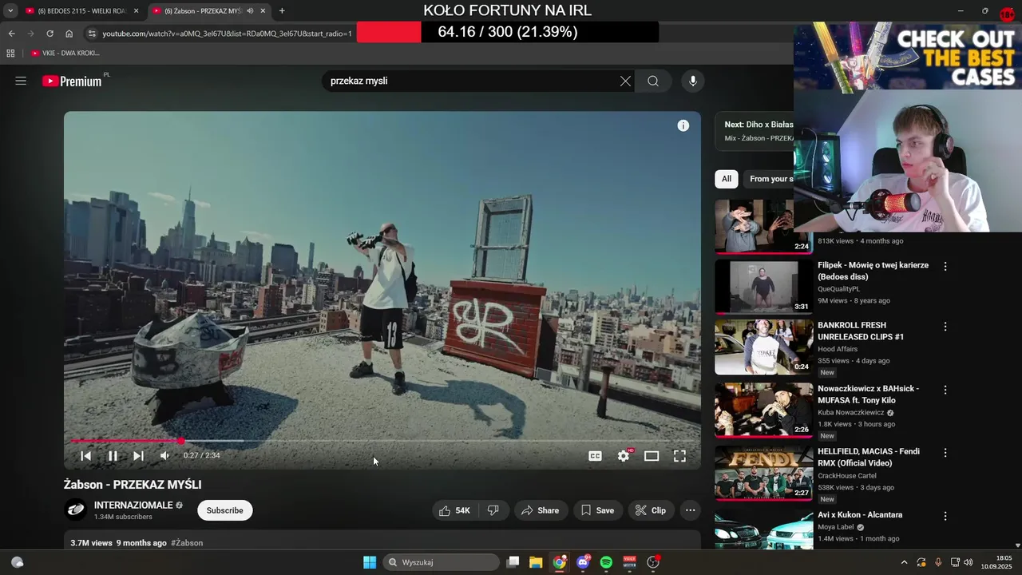This screenshot has height=575, width=1022.
Task: Subscribe to INTERNAZIOMALE
Action: tap(225, 510)
